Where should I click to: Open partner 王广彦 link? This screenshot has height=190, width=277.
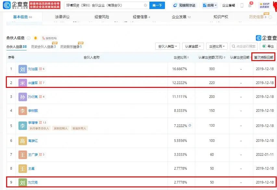click(x=33, y=154)
